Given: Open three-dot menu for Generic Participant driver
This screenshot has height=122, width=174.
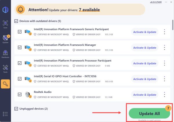Looking at the screenshot, I should point(165,32).
